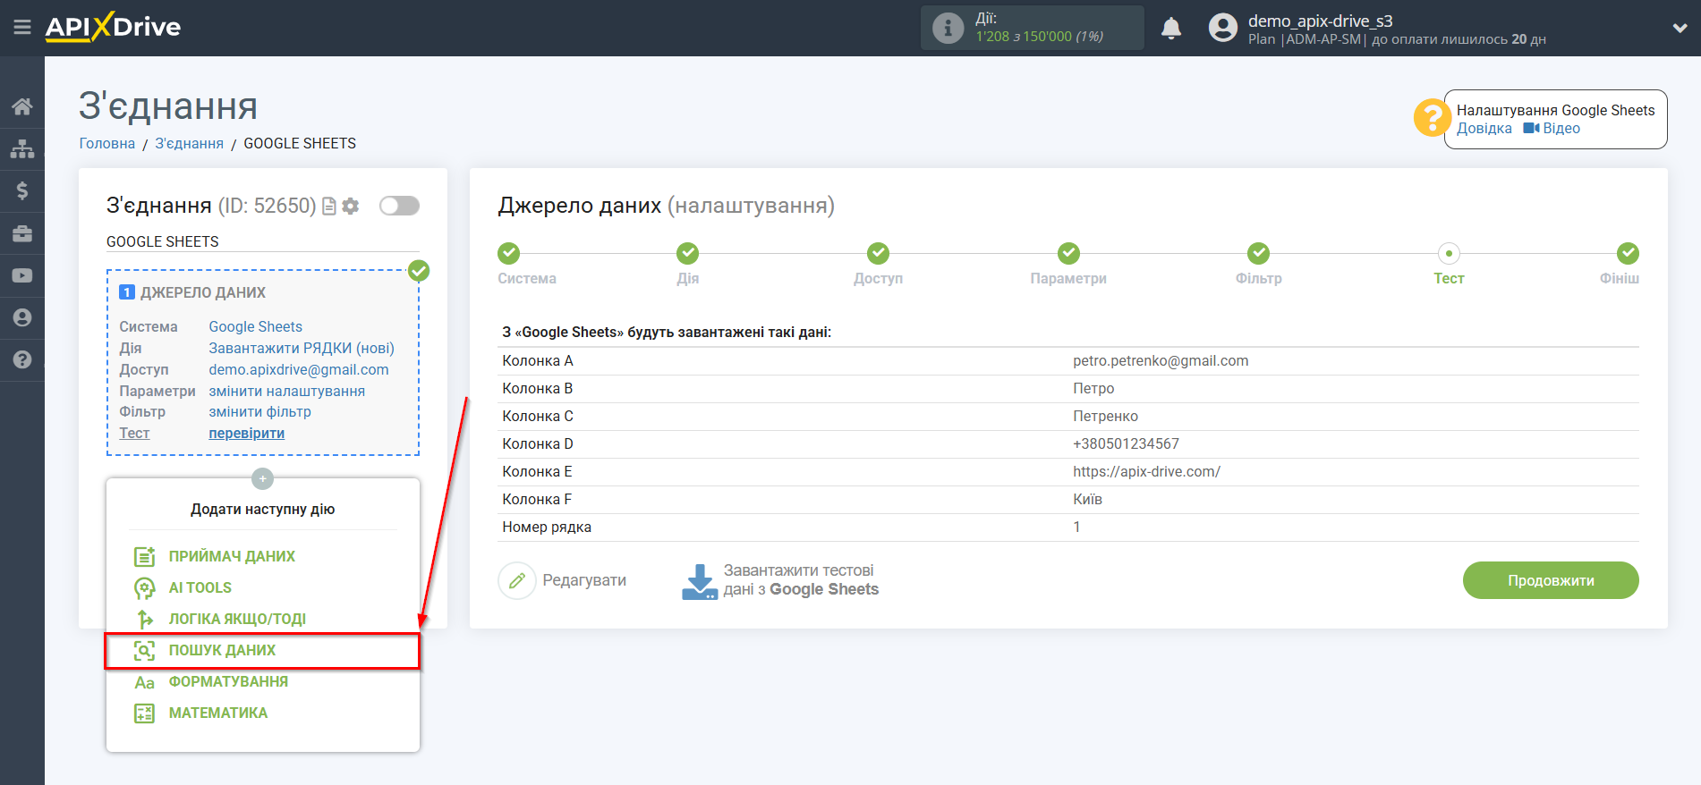
Task: Click the Продовжити button
Action: pos(1551,580)
